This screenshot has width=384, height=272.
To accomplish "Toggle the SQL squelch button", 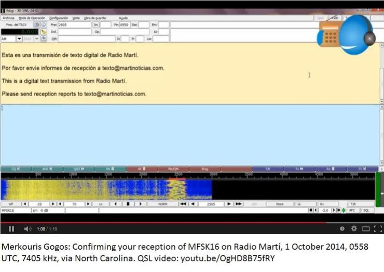I will tap(366, 211).
